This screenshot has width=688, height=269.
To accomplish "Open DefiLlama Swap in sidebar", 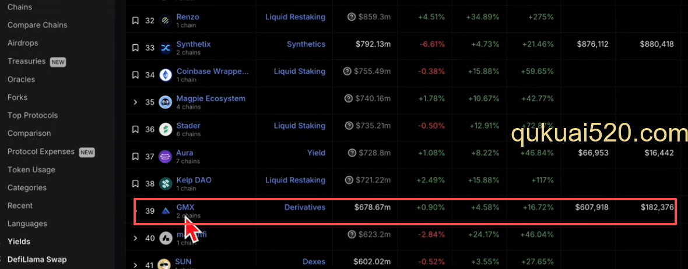I will 37,259.
